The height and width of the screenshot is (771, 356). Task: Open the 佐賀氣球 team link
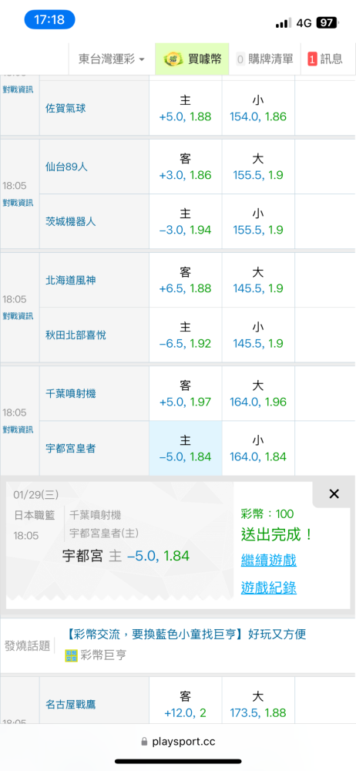point(65,108)
